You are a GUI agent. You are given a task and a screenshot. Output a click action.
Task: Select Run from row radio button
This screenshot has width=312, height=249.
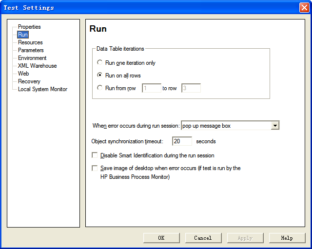(99, 88)
